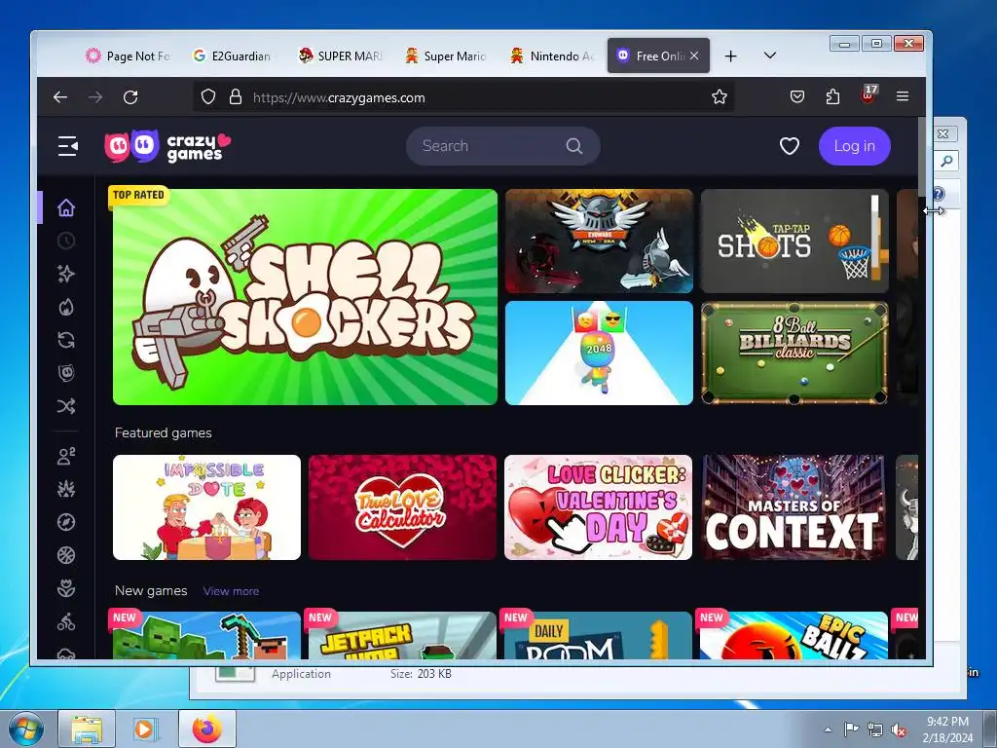The height and width of the screenshot is (748, 997).
Task: Open Love Clicker Valentine's Day game
Action: 599,506
